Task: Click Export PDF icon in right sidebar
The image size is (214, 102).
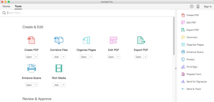Action: pyautogui.click(x=183, y=30)
